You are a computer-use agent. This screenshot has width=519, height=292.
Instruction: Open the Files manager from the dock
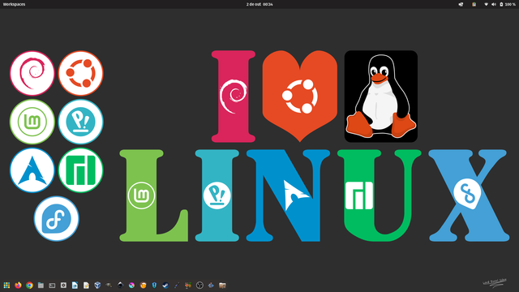(41, 285)
